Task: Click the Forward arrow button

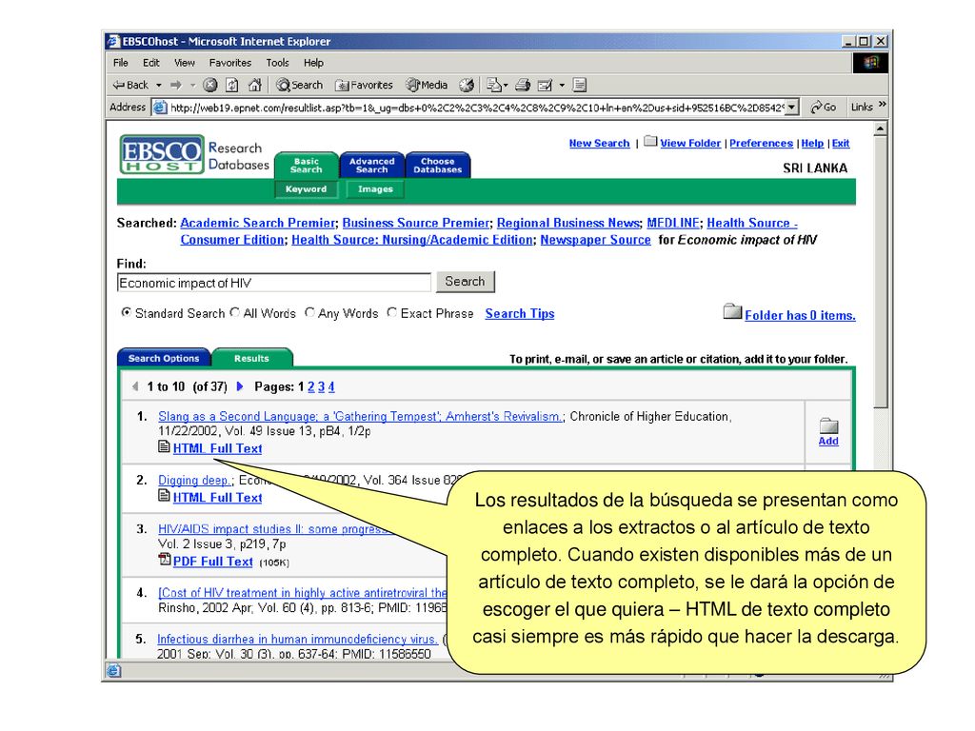Action: click(x=176, y=85)
